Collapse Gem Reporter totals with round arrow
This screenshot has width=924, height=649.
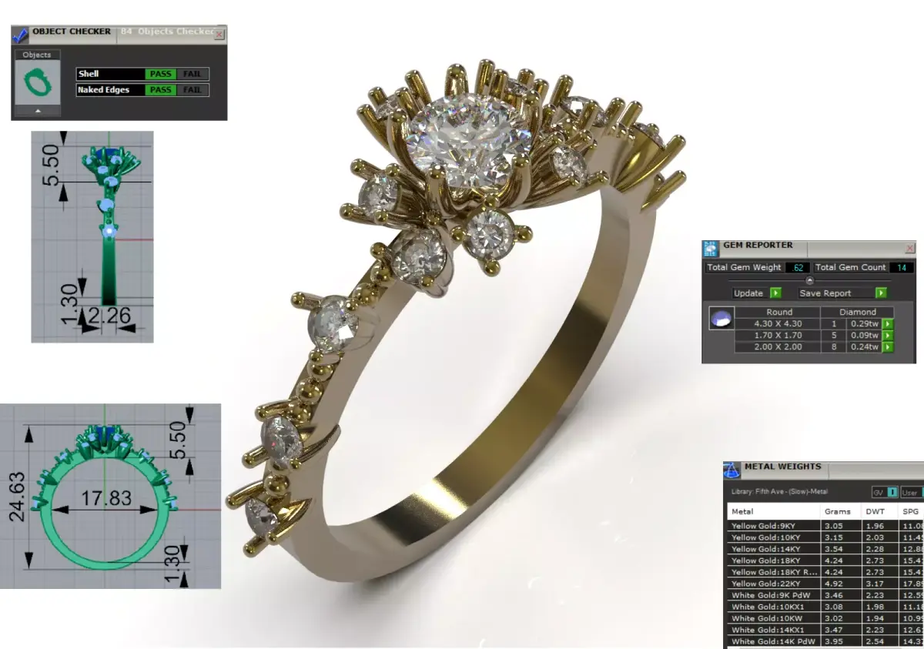pyautogui.click(x=809, y=281)
